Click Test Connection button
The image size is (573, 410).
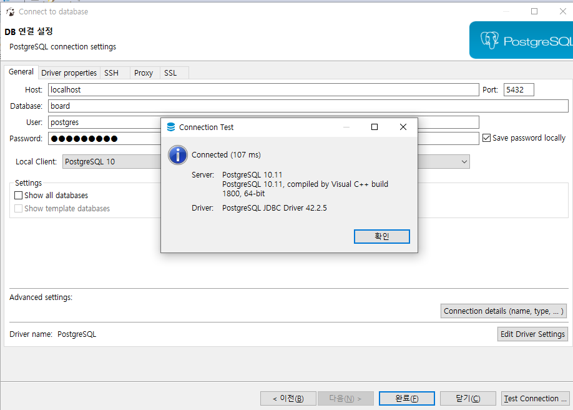[x=536, y=398]
